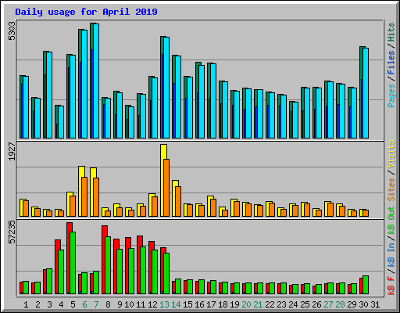Click green weekend day 20 label
Viewport: 400px width, 313px height.
tap(246, 304)
